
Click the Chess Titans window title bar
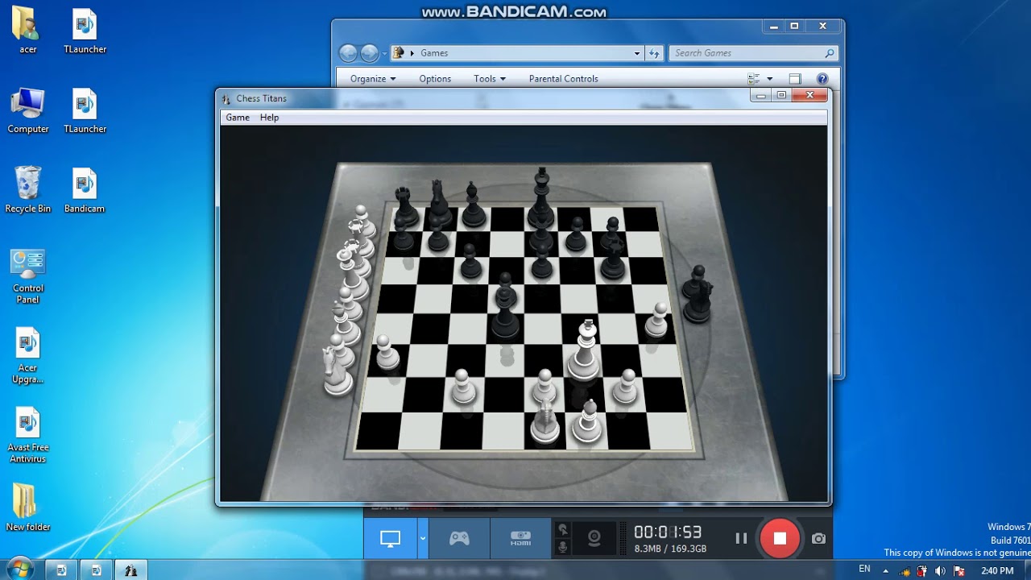(483, 98)
